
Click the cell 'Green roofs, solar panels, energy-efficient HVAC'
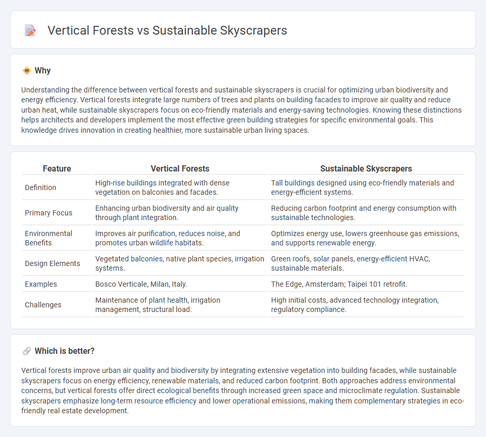pyautogui.click(x=366, y=263)
